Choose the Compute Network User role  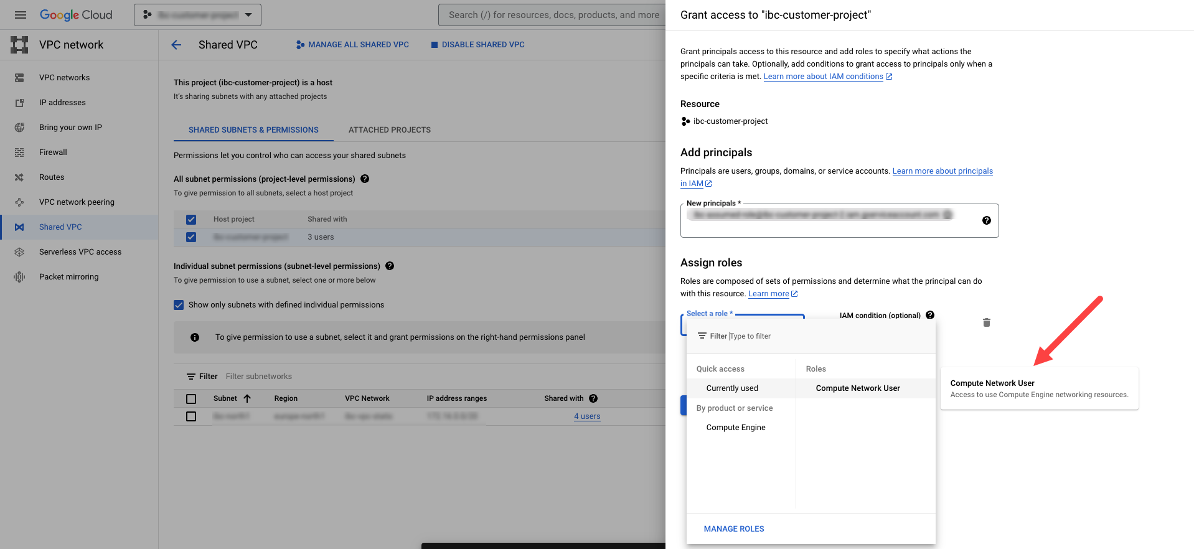click(x=858, y=388)
